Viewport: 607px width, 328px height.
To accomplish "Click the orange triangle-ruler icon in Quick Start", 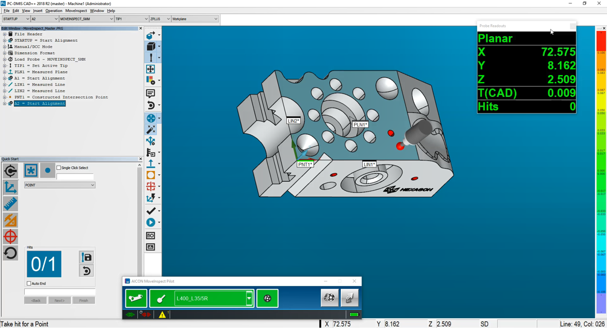I will coord(10,220).
